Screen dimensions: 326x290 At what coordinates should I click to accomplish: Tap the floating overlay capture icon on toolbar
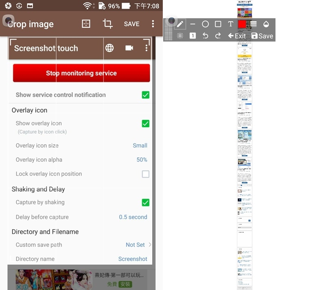pos(171,21)
